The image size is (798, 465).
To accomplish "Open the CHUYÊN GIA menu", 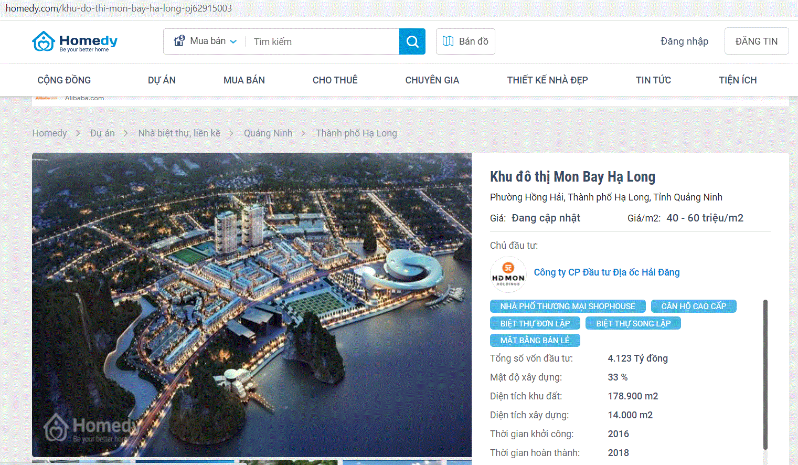I will pyautogui.click(x=432, y=80).
